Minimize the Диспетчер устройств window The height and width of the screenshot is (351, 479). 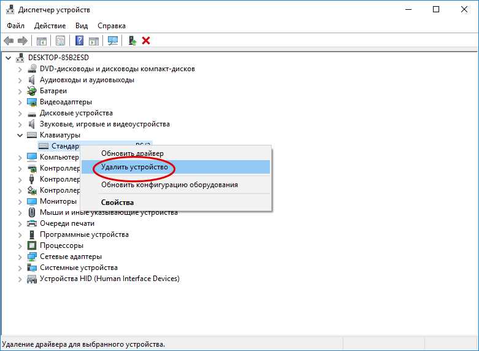click(x=408, y=9)
